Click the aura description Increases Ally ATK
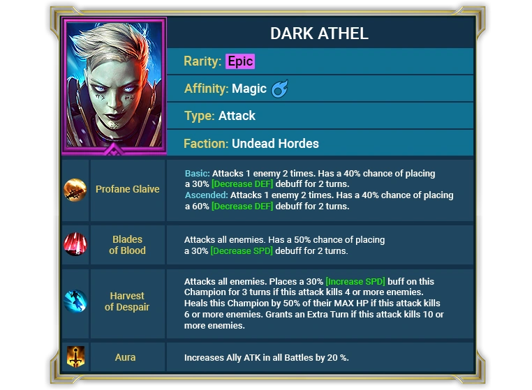Image resolution: width=532 pixels, height=390 pixels. pos(266,358)
